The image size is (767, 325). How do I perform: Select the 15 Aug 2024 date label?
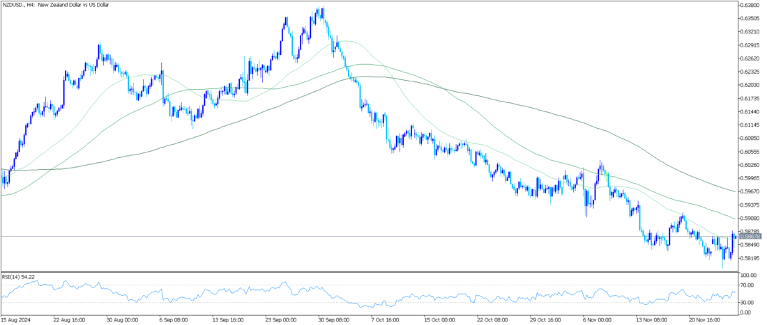15,319
